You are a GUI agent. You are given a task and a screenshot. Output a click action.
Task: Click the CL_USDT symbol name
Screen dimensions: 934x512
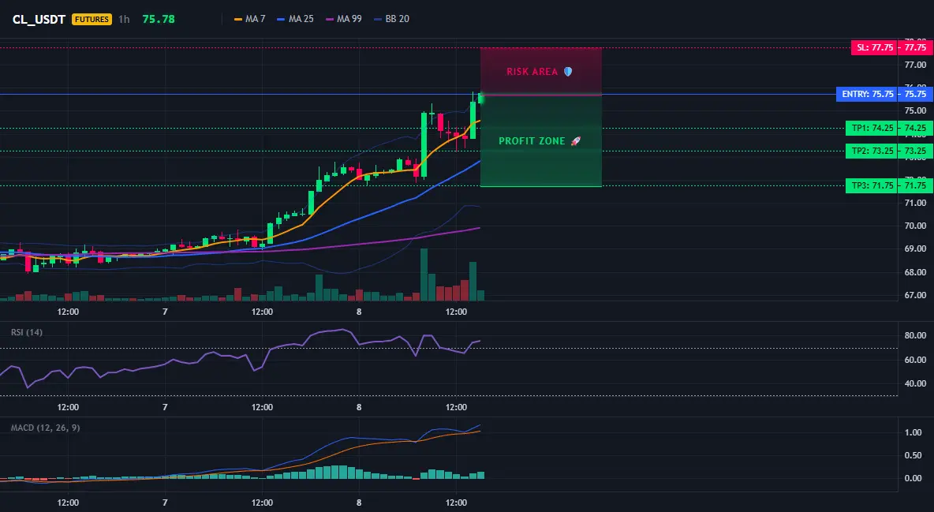pos(39,19)
